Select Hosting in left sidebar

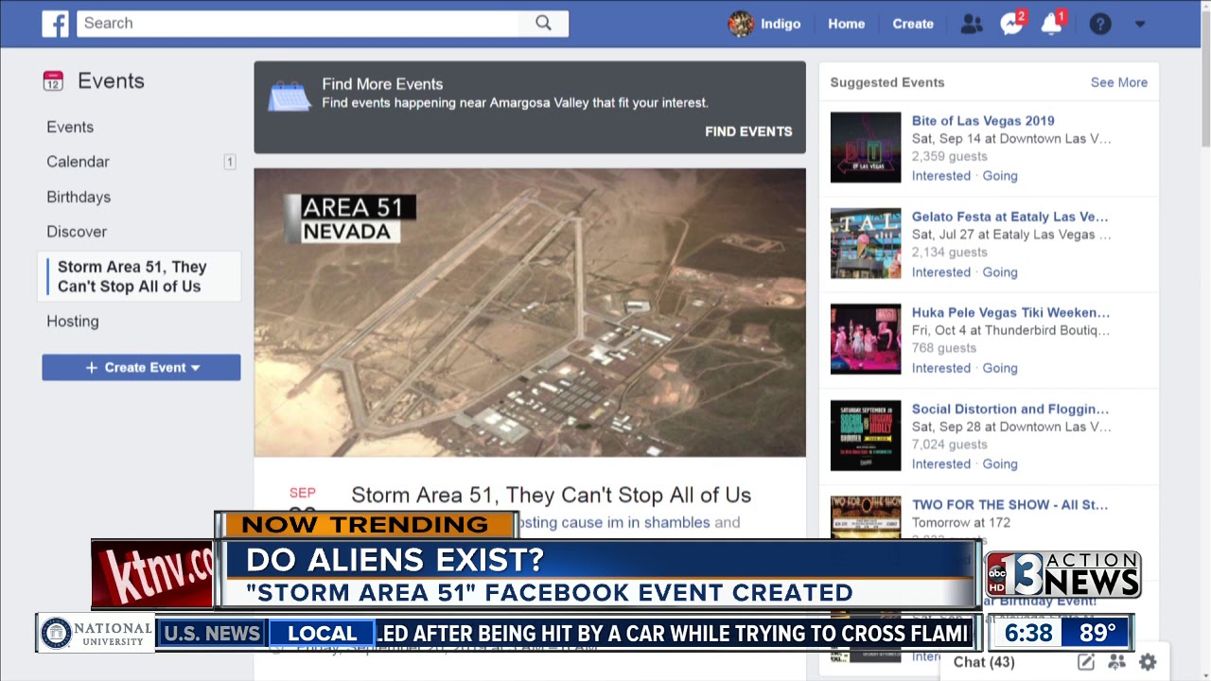point(73,322)
